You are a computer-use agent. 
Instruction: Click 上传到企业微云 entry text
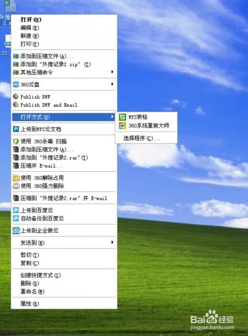tap(39, 230)
